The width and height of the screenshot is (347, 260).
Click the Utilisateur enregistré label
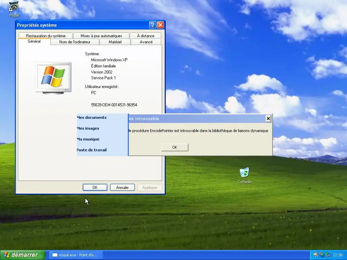coord(102,87)
